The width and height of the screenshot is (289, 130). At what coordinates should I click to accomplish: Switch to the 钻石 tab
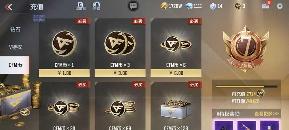tap(15, 30)
